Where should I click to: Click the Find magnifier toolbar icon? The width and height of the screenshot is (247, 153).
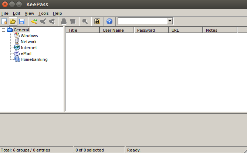tap(85, 21)
